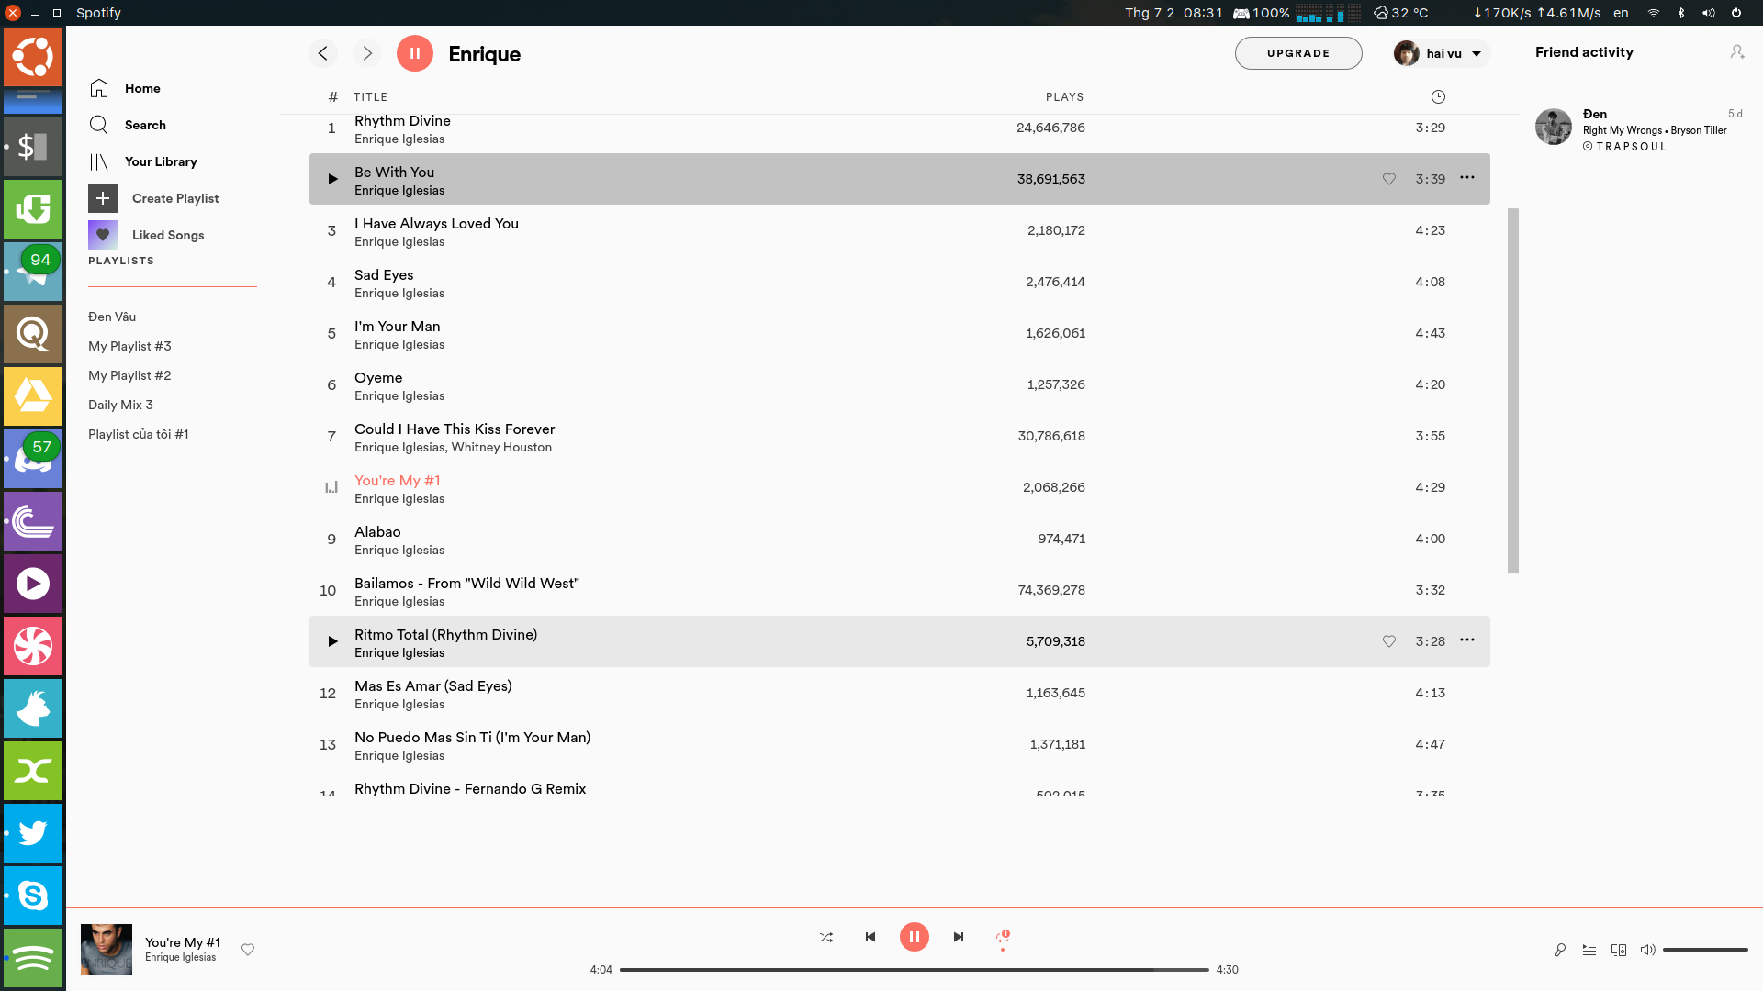Open the Wi-Fi tray indicator

click(x=1654, y=13)
